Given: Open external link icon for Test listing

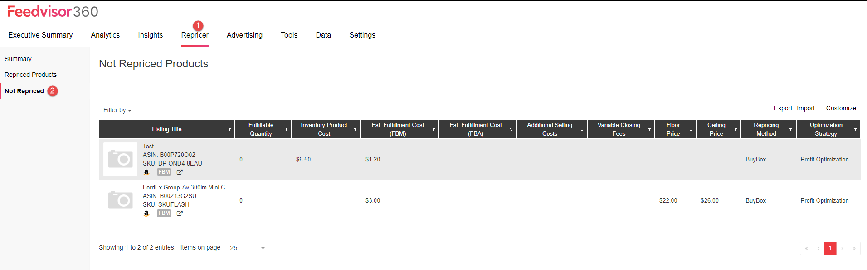Looking at the screenshot, I should click(180, 172).
